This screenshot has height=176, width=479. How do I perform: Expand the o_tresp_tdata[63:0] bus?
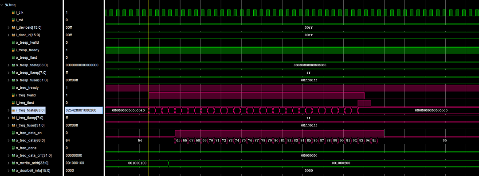tap(8, 65)
